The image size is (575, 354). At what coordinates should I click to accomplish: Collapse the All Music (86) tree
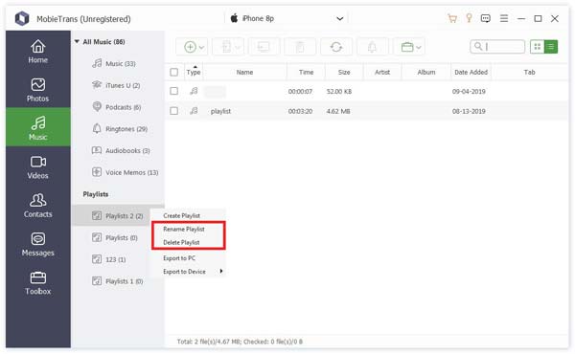click(x=77, y=41)
